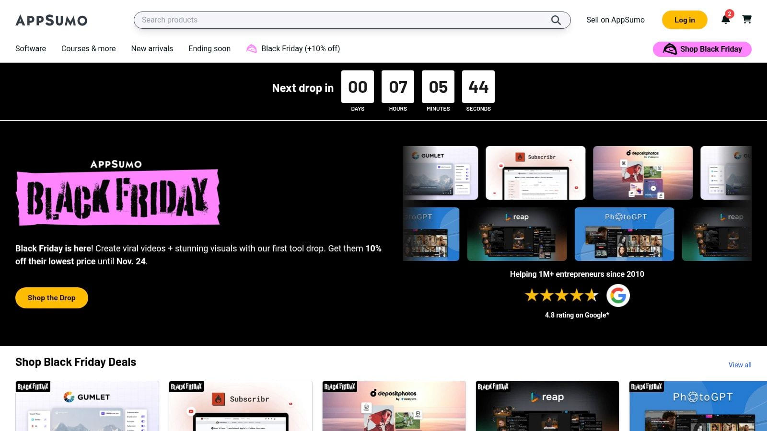
Task: Click View all deals link
Action: (x=740, y=365)
